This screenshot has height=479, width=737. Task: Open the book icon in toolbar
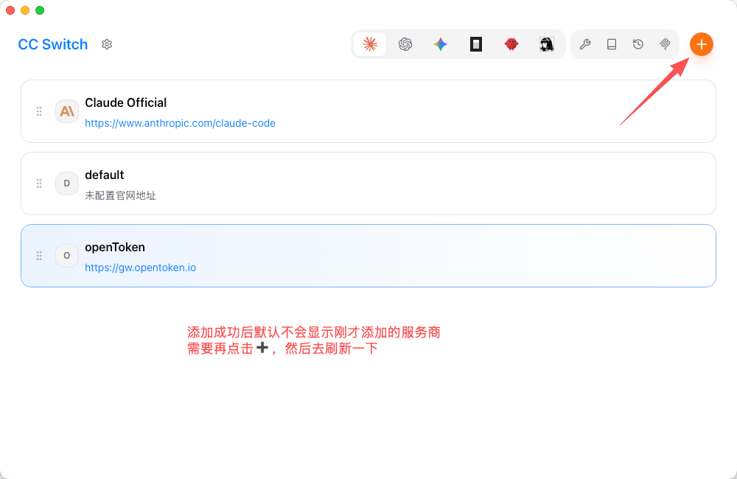click(x=612, y=44)
